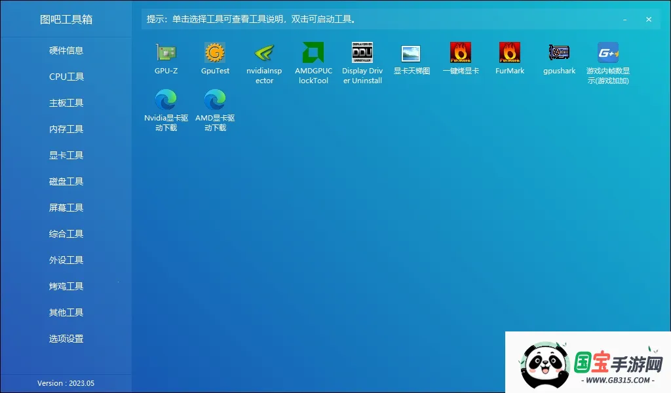671x393 pixels.
Task: Switch to 磁盘工具 tools
Action: [x=66, y=181]
